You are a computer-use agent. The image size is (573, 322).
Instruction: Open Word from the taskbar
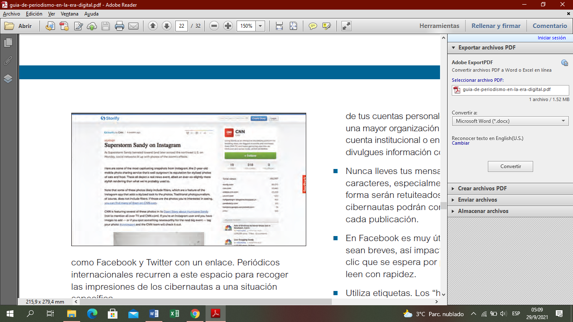pyautogui.click(x=154, y=314)
